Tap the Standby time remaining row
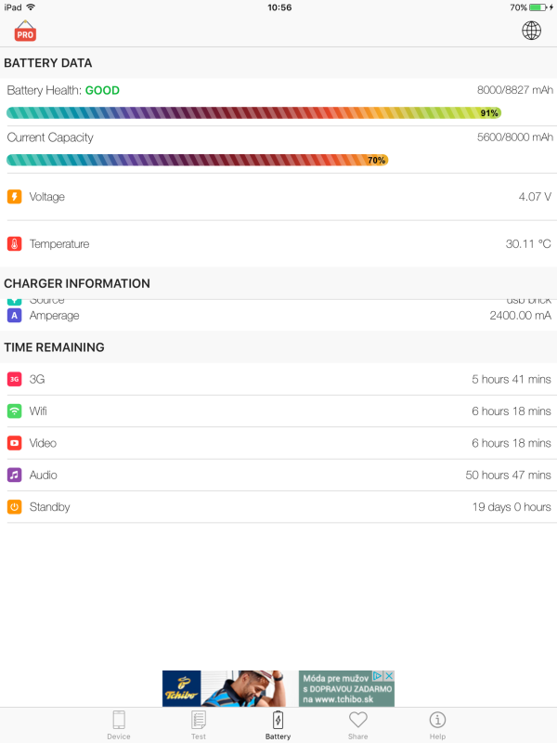This screenshot has width=557, height=743. (278, 507)
